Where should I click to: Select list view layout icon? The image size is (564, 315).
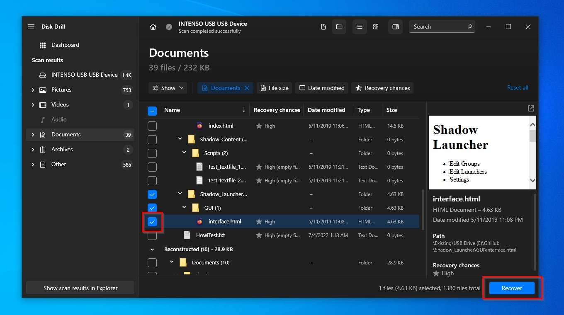360,27
